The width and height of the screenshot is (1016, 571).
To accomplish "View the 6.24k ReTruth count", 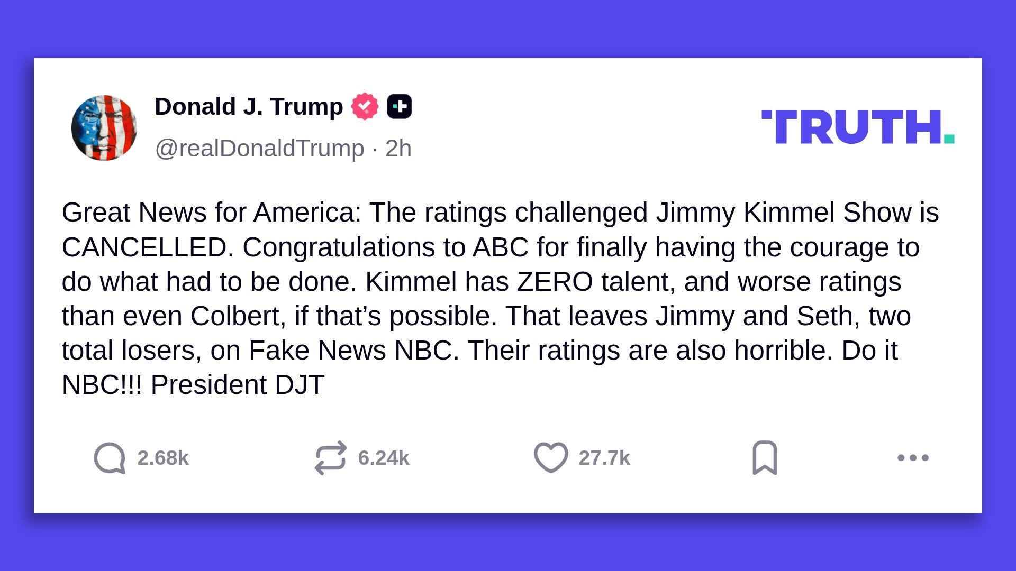I will [x=383, y=458].
